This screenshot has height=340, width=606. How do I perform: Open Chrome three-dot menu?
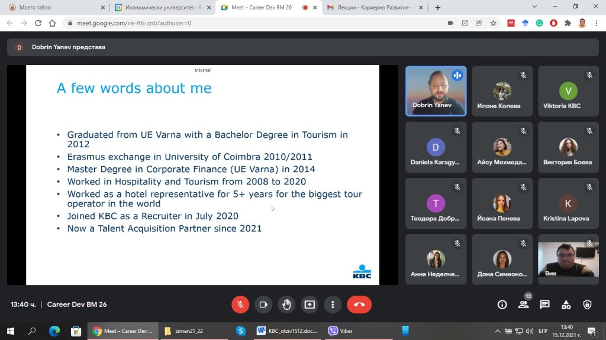pyautogui.click(x=597, y=23)
